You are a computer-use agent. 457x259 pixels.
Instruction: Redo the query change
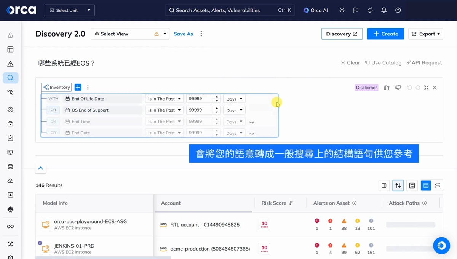(x=418, y=88)
